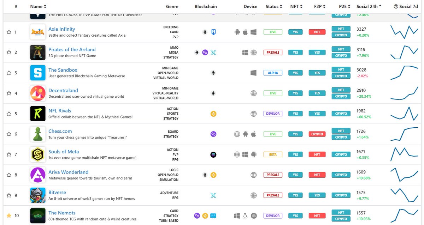Viewport: 424px width, 225px height.
Task: Open the Bitverse game link
Action: point(57,193)
